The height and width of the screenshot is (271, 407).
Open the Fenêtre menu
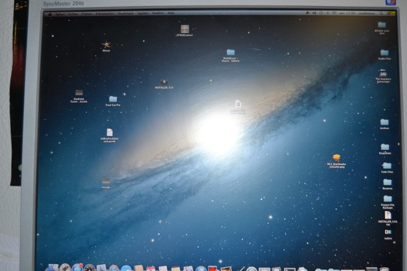click(x=158, y=13)
